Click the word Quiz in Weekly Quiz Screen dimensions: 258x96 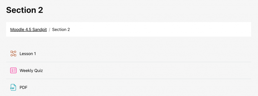39,71
